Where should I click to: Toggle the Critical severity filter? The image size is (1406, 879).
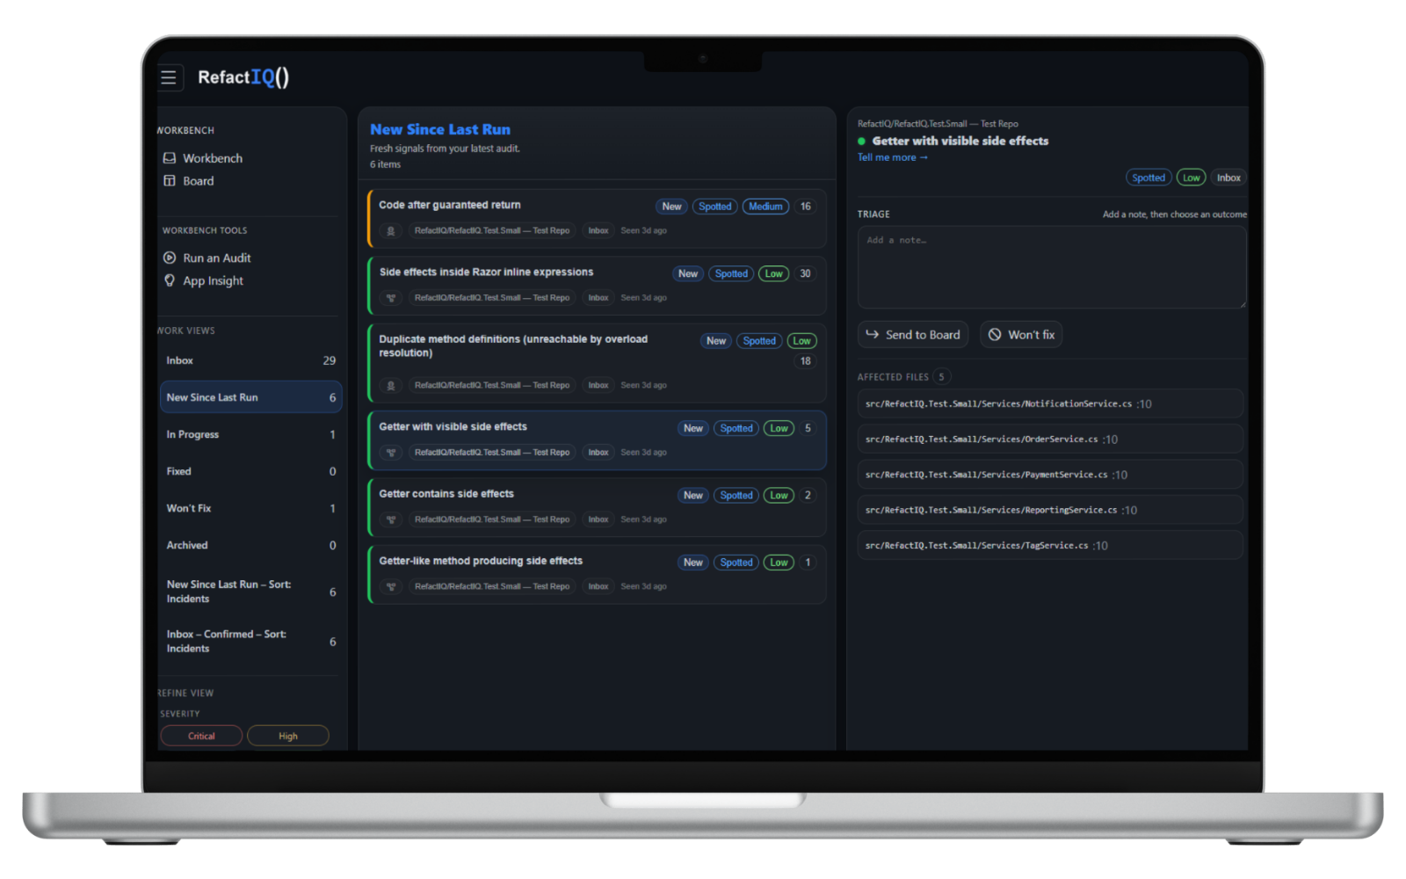(201, 736)
